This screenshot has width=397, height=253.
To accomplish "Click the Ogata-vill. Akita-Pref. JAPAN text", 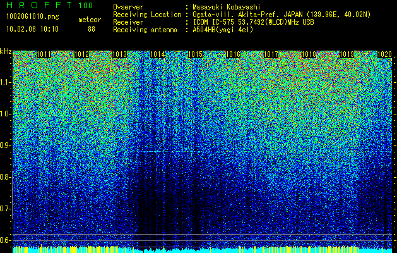I will (x=281, y=15).
